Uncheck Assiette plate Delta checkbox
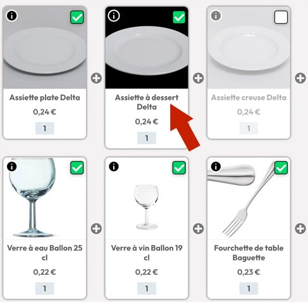 tap(77, 17)
